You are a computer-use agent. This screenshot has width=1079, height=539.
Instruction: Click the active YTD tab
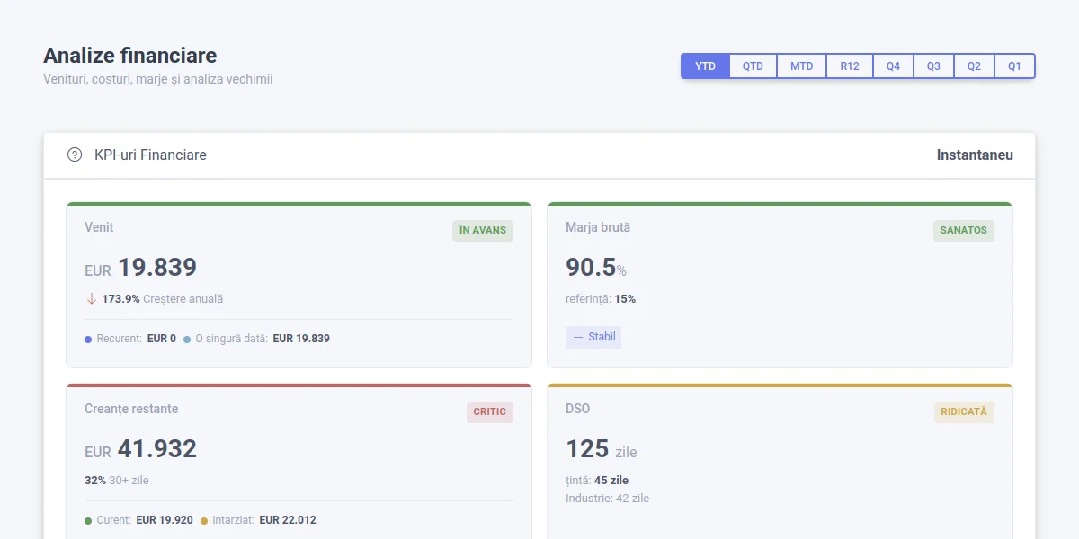[x=705, y=66]
